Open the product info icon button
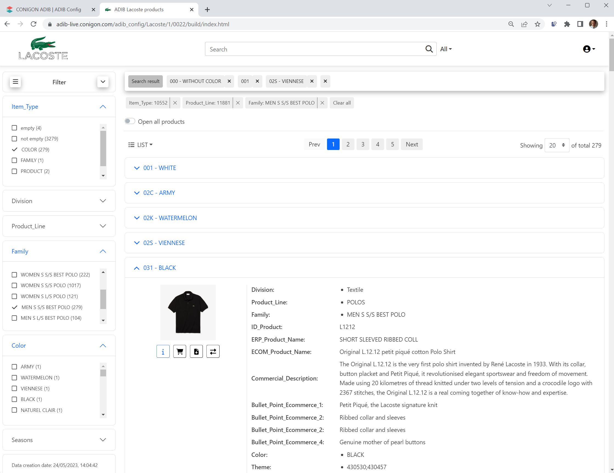This screenshot has width=614, height=473. click(x=163, y=351)
